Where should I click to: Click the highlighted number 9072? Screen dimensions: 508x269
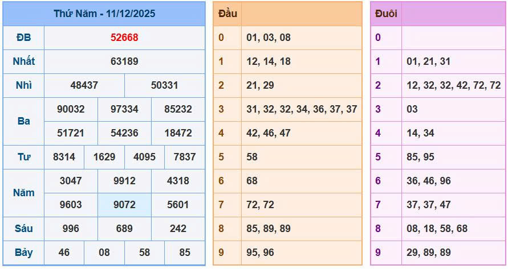[x=124, y=205]
